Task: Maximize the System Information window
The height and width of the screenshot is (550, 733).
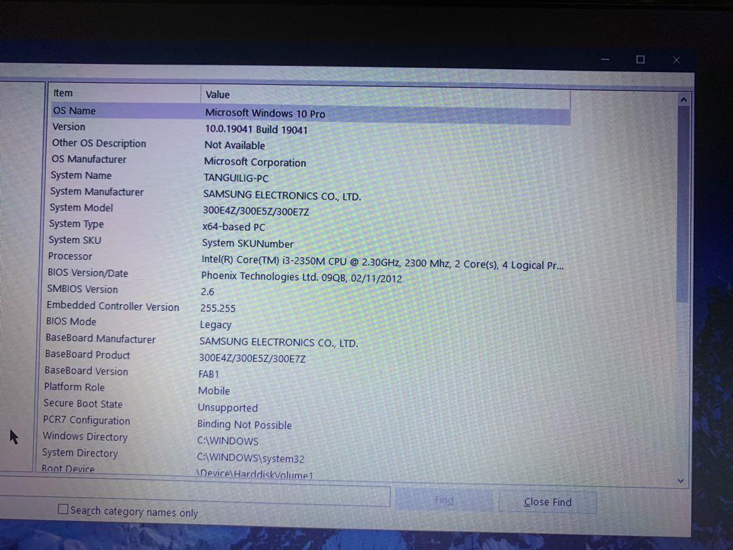Action: point(641,59)
